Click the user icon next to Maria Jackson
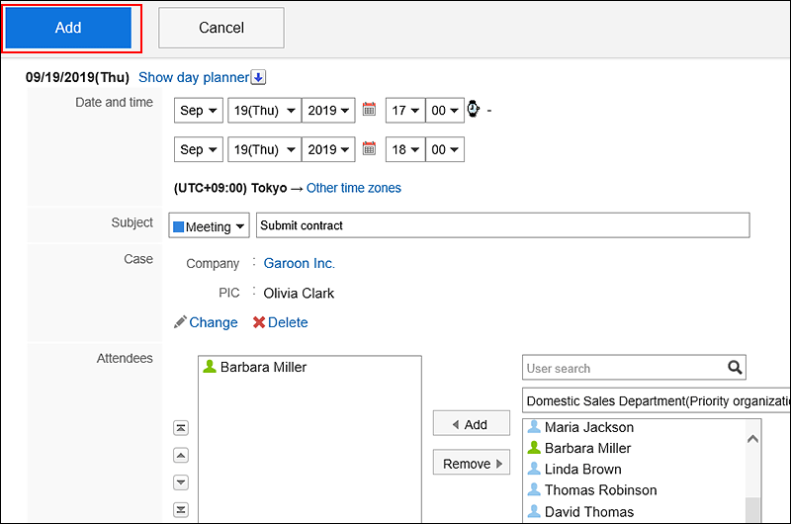 click(534, 427)
